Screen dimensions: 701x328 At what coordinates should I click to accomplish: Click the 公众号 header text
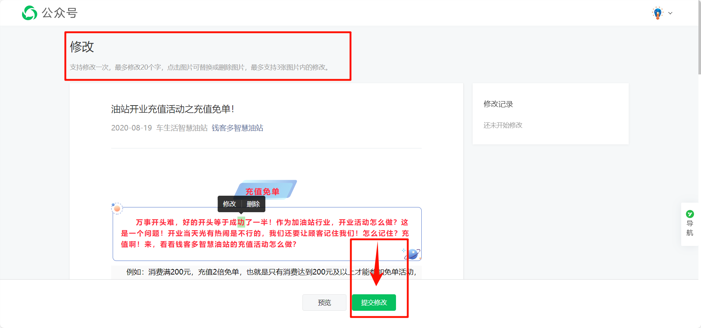pyautogui.click(x=60, y=13)
